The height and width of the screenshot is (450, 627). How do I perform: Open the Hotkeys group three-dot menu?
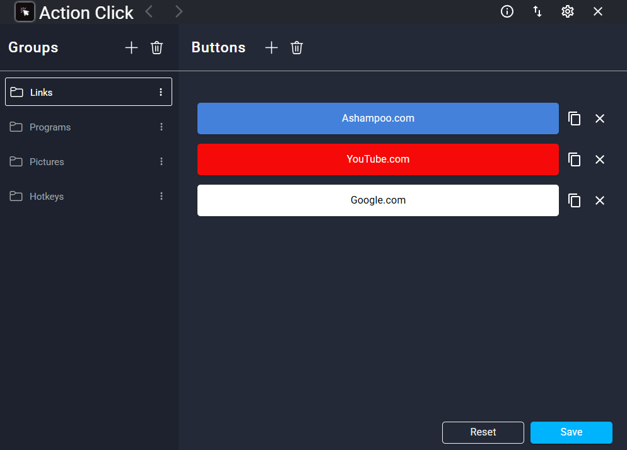pyautogui.click(x=161, y=196)
